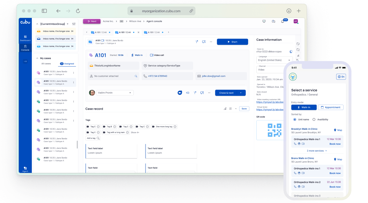
Task: Select the 'Availibility' sort radio button
Action: 314,119
